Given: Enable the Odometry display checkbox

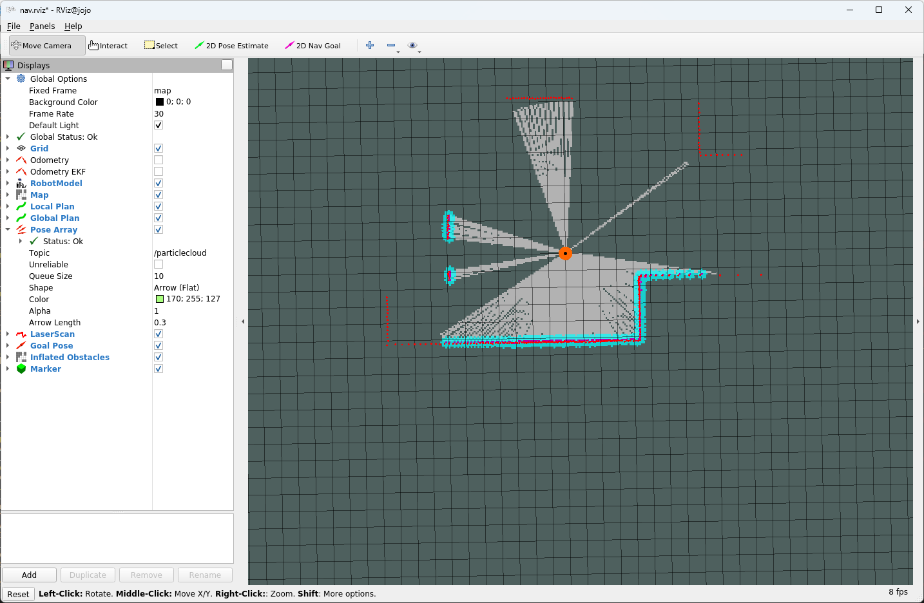Looking at the screenshot, I should pos(159,160).
